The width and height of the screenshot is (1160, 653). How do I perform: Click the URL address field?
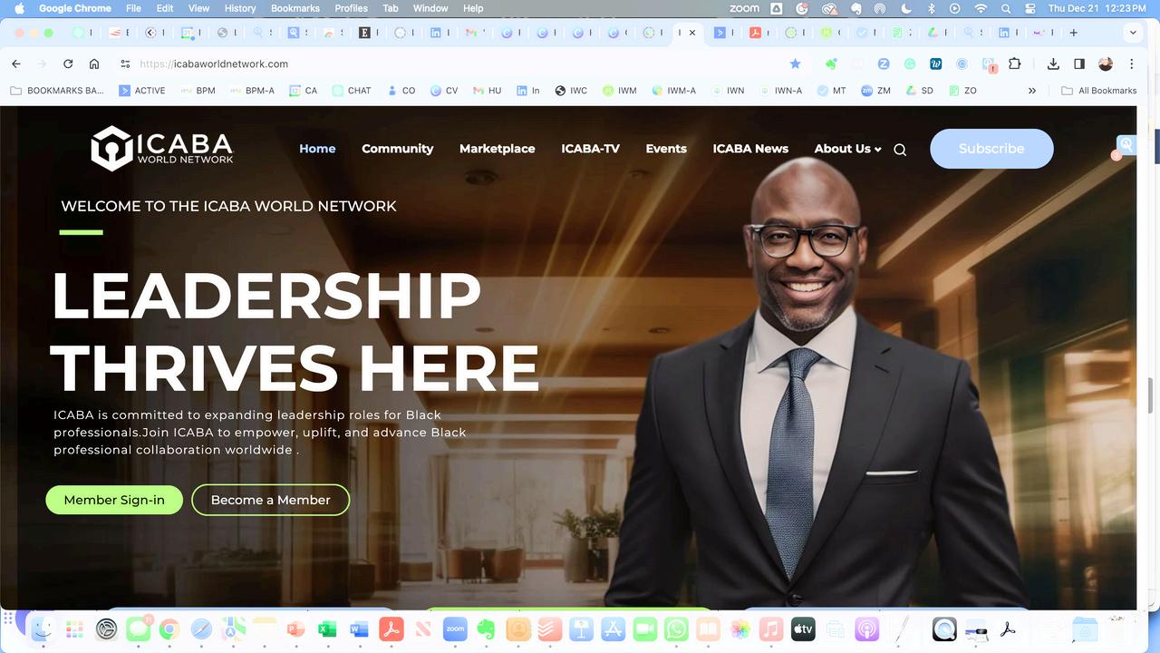(x=453, y=63)
